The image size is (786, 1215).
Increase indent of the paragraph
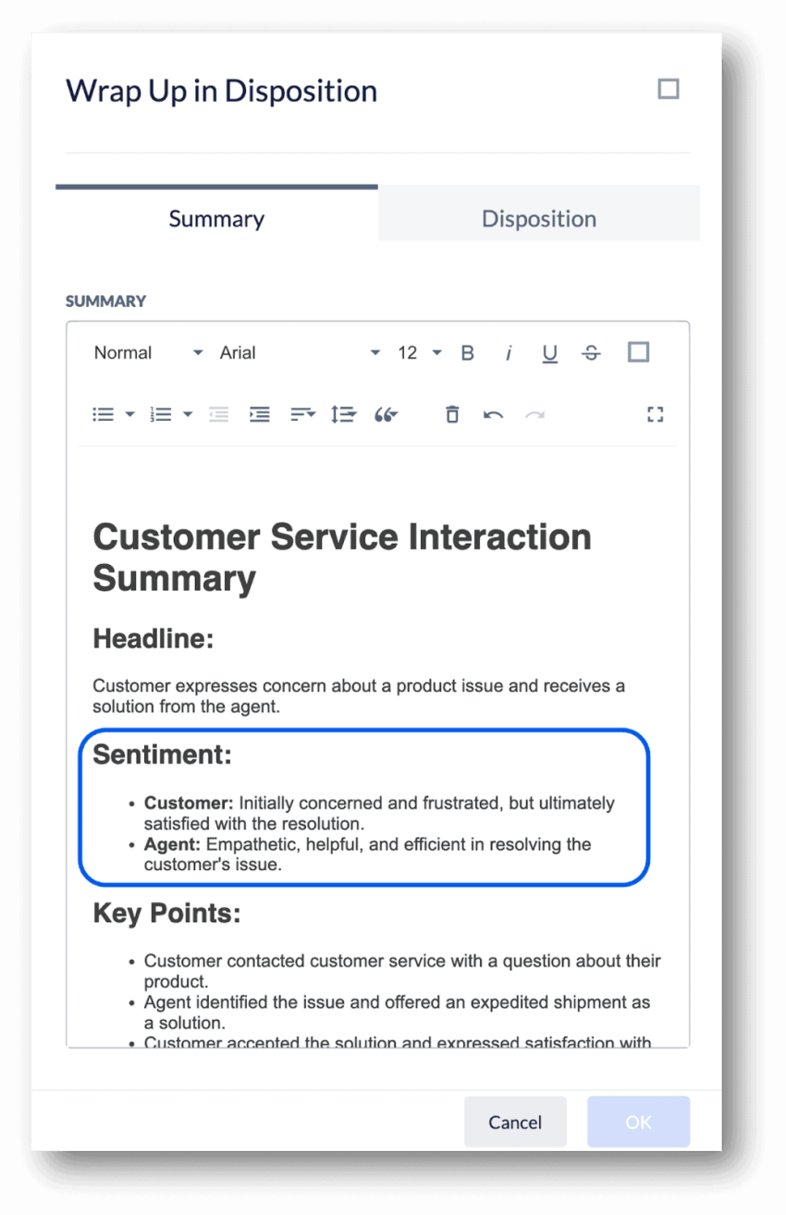coord(260,414)
